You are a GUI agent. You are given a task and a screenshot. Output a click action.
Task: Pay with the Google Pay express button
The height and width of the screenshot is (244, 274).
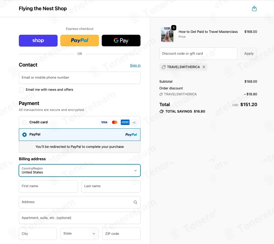(x=121, y=41)
